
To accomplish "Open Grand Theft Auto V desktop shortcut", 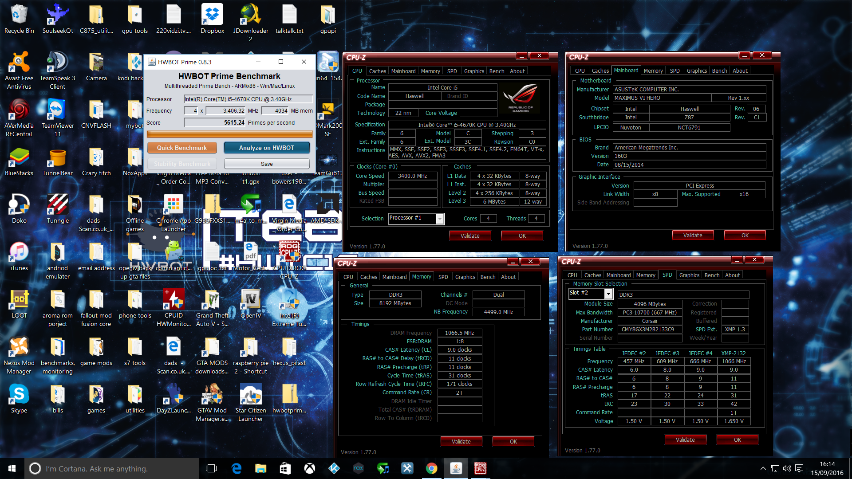I will coord(212,307).
